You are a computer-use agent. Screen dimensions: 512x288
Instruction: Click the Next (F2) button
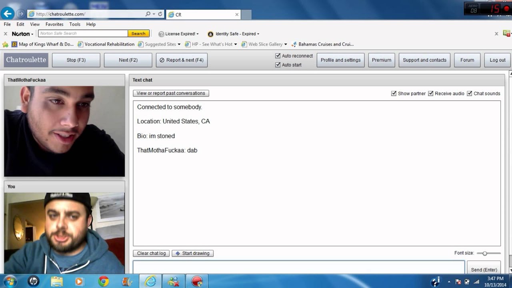128,60
